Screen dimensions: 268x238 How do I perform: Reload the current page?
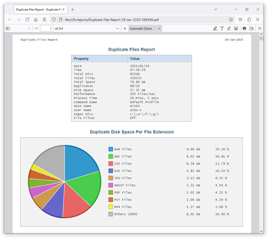pyautogui.click(x=27, y=20)
